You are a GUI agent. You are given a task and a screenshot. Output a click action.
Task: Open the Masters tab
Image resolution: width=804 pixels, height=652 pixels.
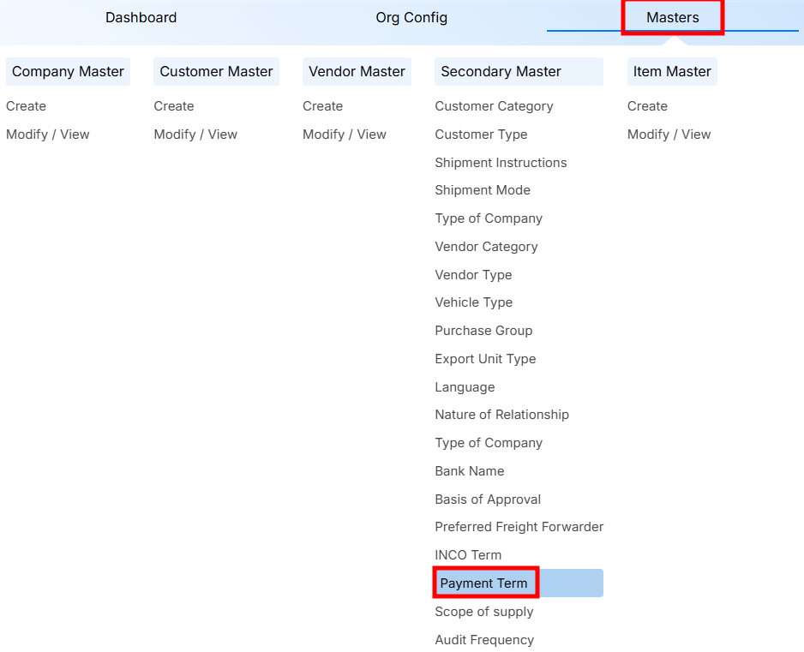[672, 18]
